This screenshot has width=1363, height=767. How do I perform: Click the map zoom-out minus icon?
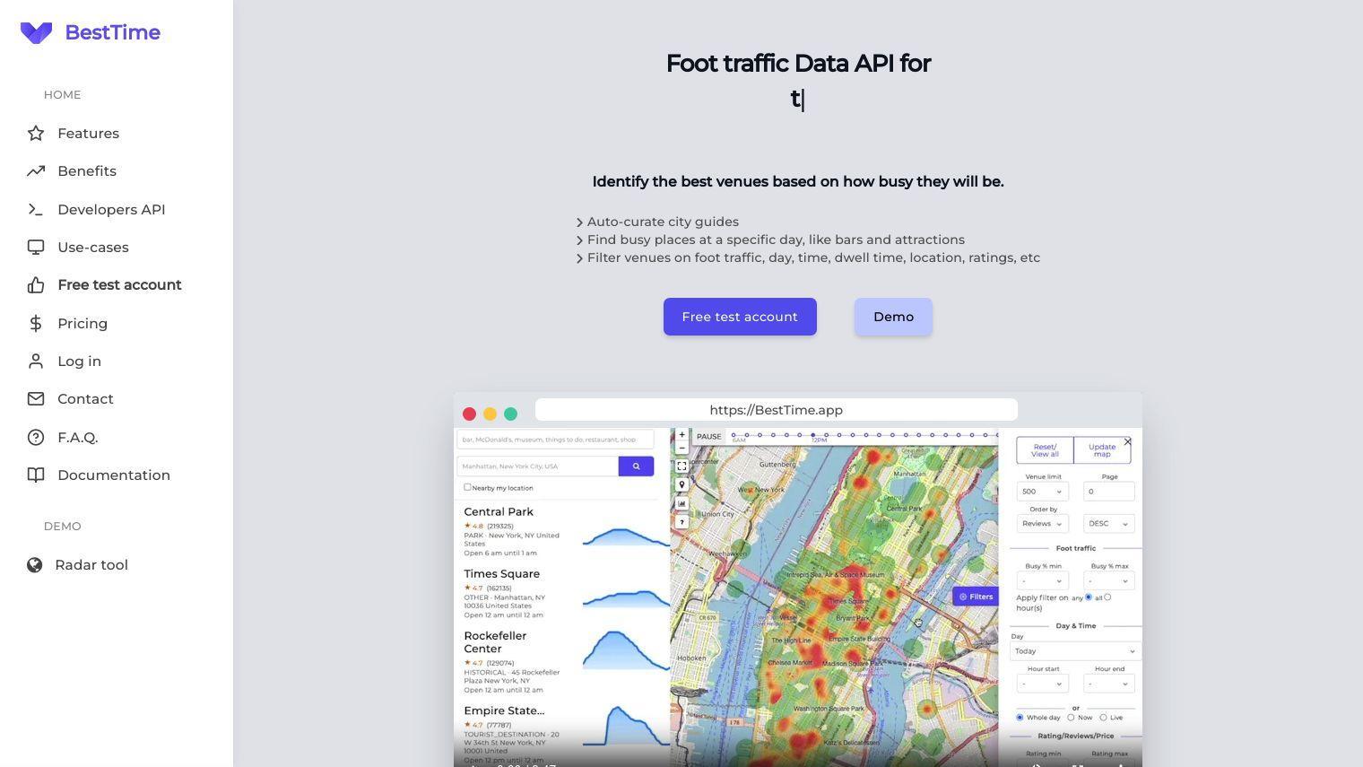pos(681,448)
